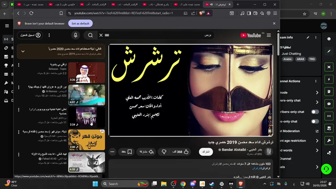
Task: Open a new Brave tab
Action: (238, 4)
